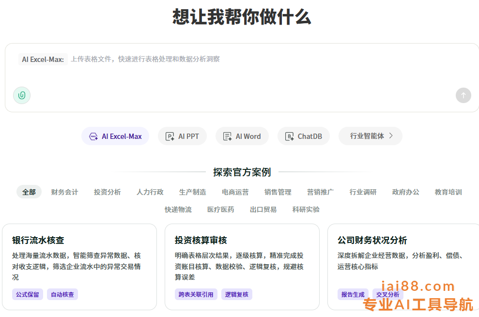This screenshot has height=317, width=479.
Task: Click the 银行流水核查 card description text
Action: [x=77, y=266]
